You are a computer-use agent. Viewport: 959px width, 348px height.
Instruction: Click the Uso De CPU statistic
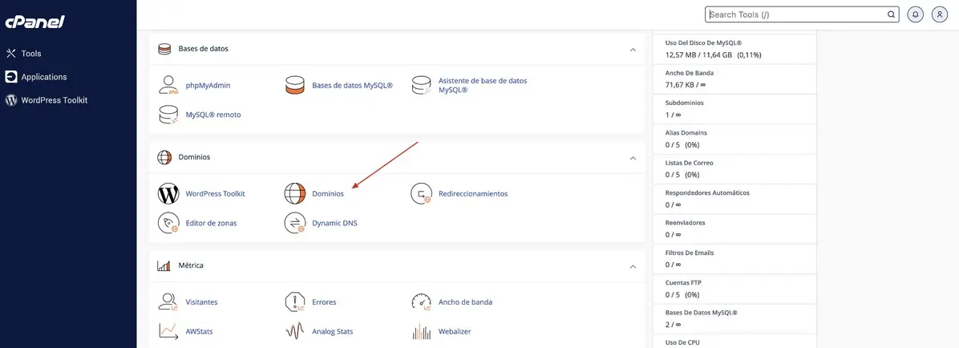735,342
